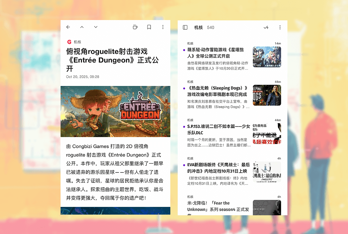Click the Entrée Dungeon banner image
This screenshot has width=348, height=234.
[115, 111]
